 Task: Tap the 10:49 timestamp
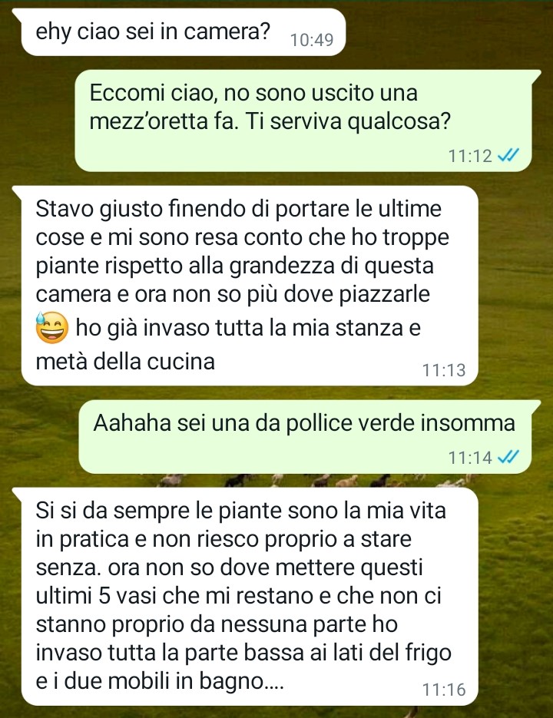coord(312,40)
